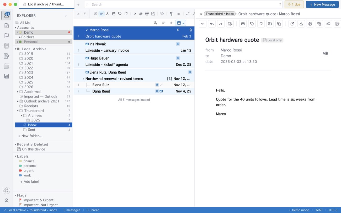Open the Mail view with 38 badge

tap(7, 15)
